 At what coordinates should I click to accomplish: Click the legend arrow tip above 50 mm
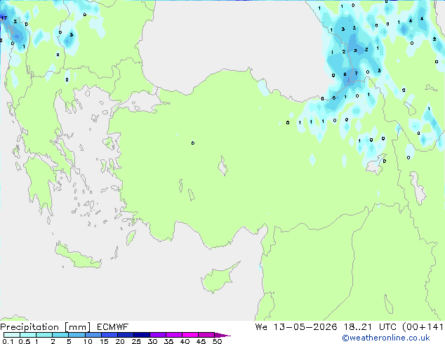(222, 335)
